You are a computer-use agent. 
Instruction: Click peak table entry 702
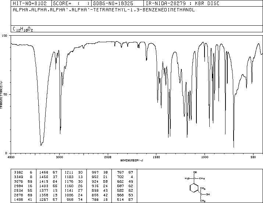click(120, 177)
